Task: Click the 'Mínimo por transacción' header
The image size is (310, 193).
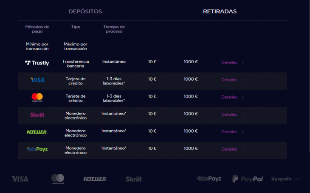Action: point(37,46)
